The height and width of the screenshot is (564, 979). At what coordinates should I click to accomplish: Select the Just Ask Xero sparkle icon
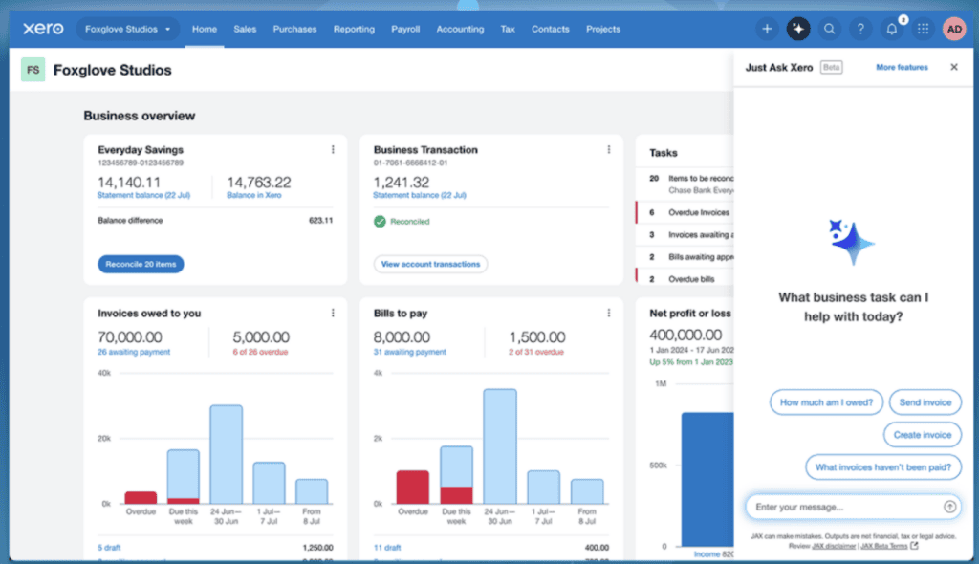point(798,29)
